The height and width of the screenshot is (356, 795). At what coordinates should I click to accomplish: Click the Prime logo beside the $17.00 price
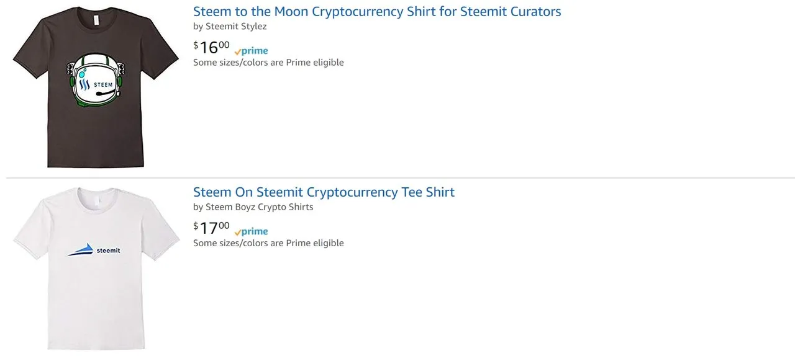tap(251, 231)
